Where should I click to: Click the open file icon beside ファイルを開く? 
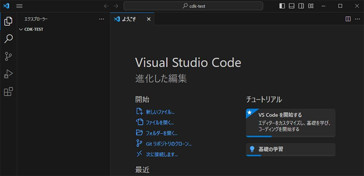coord(139,122)
